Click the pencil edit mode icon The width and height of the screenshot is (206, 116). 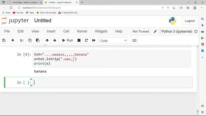pyautogui.click(x=155, y=32)
